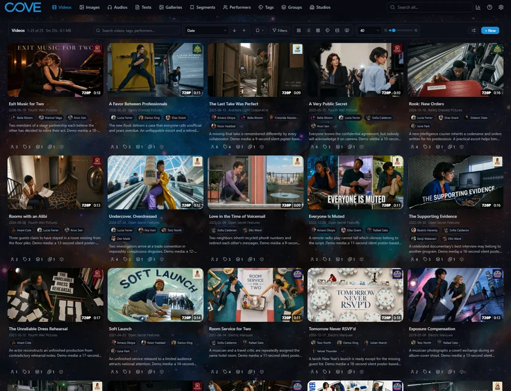The height and width of the screenshot is (391, 511).
Task: Switch to list view
Action: [308, 30]
